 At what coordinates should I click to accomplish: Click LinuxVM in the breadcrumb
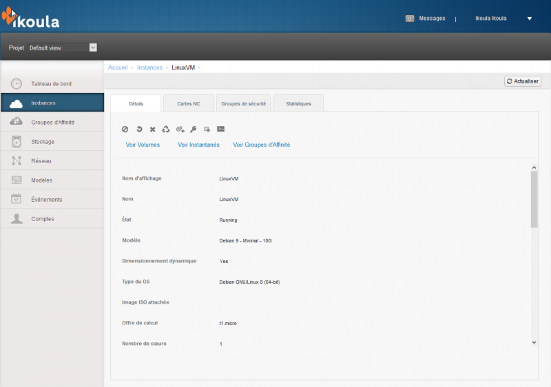tap(183, 67)
